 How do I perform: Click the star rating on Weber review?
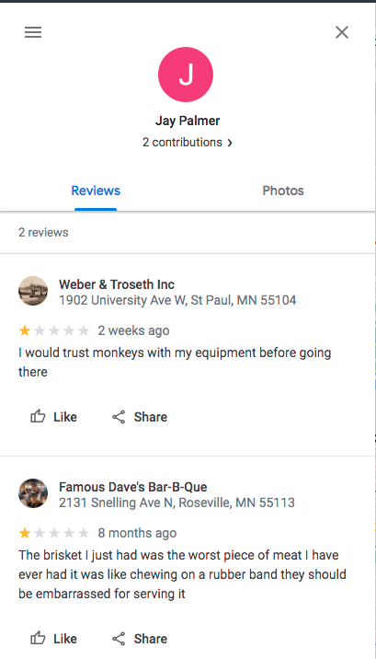pyautogui.click(x=54, y=330)
